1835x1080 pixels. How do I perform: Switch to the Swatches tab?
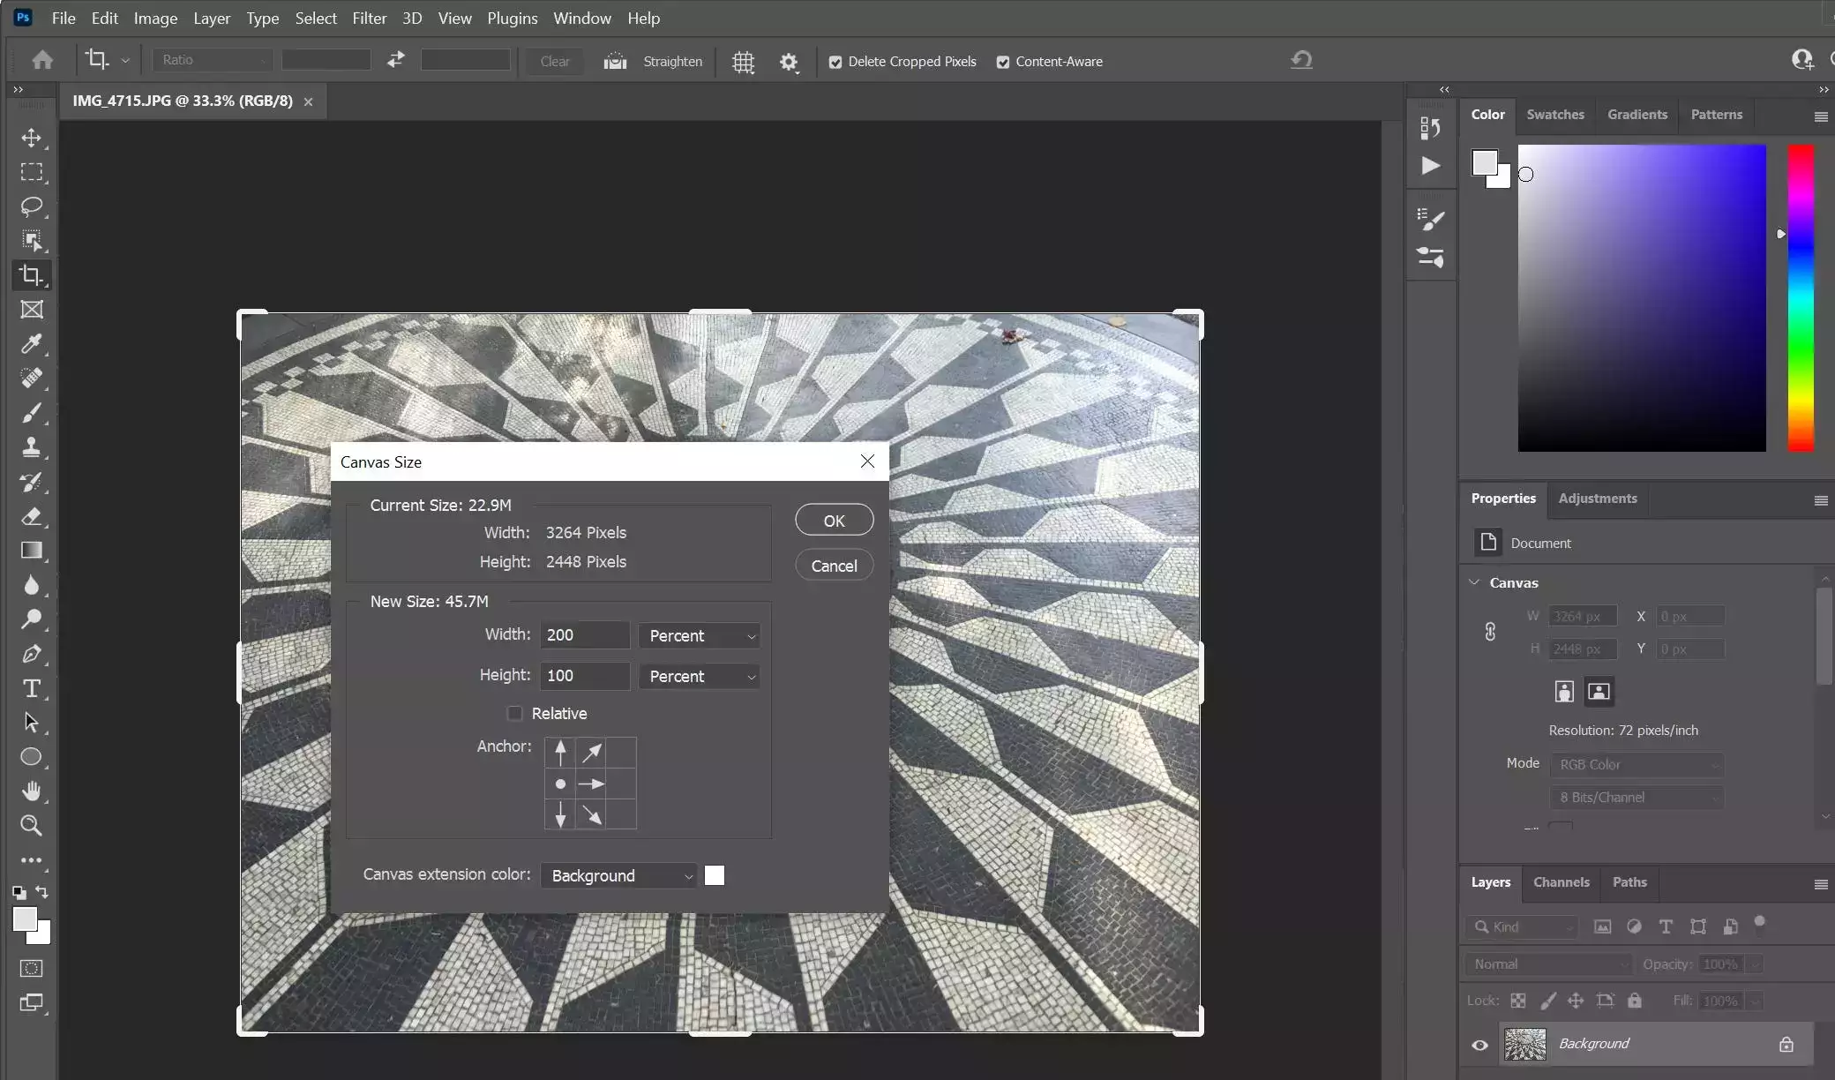(x=1554, y=115)
